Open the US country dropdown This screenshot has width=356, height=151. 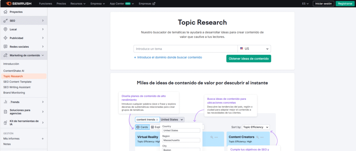254,49
